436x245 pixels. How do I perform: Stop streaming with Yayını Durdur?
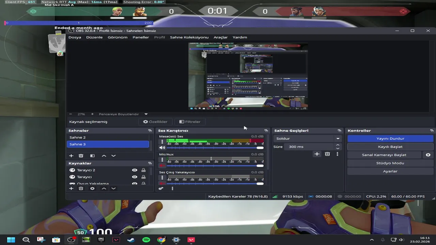point(390,138)
